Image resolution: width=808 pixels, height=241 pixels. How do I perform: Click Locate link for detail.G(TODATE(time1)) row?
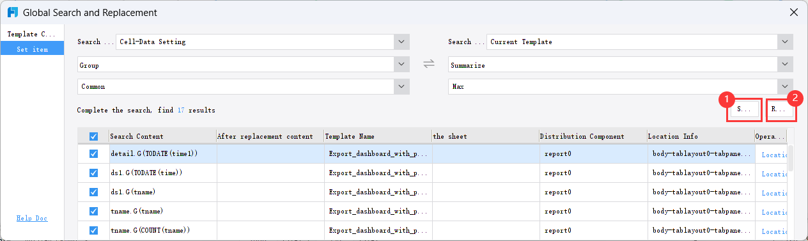pyautogui.click(x=773, y=155)
